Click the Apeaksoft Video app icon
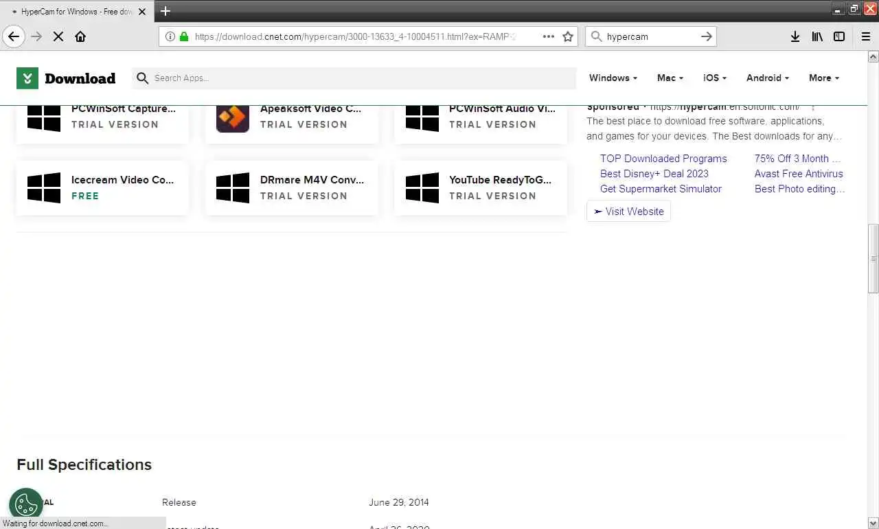 click(233, 117)
